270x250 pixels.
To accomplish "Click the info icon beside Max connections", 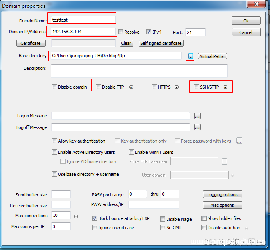I will 76,216.
